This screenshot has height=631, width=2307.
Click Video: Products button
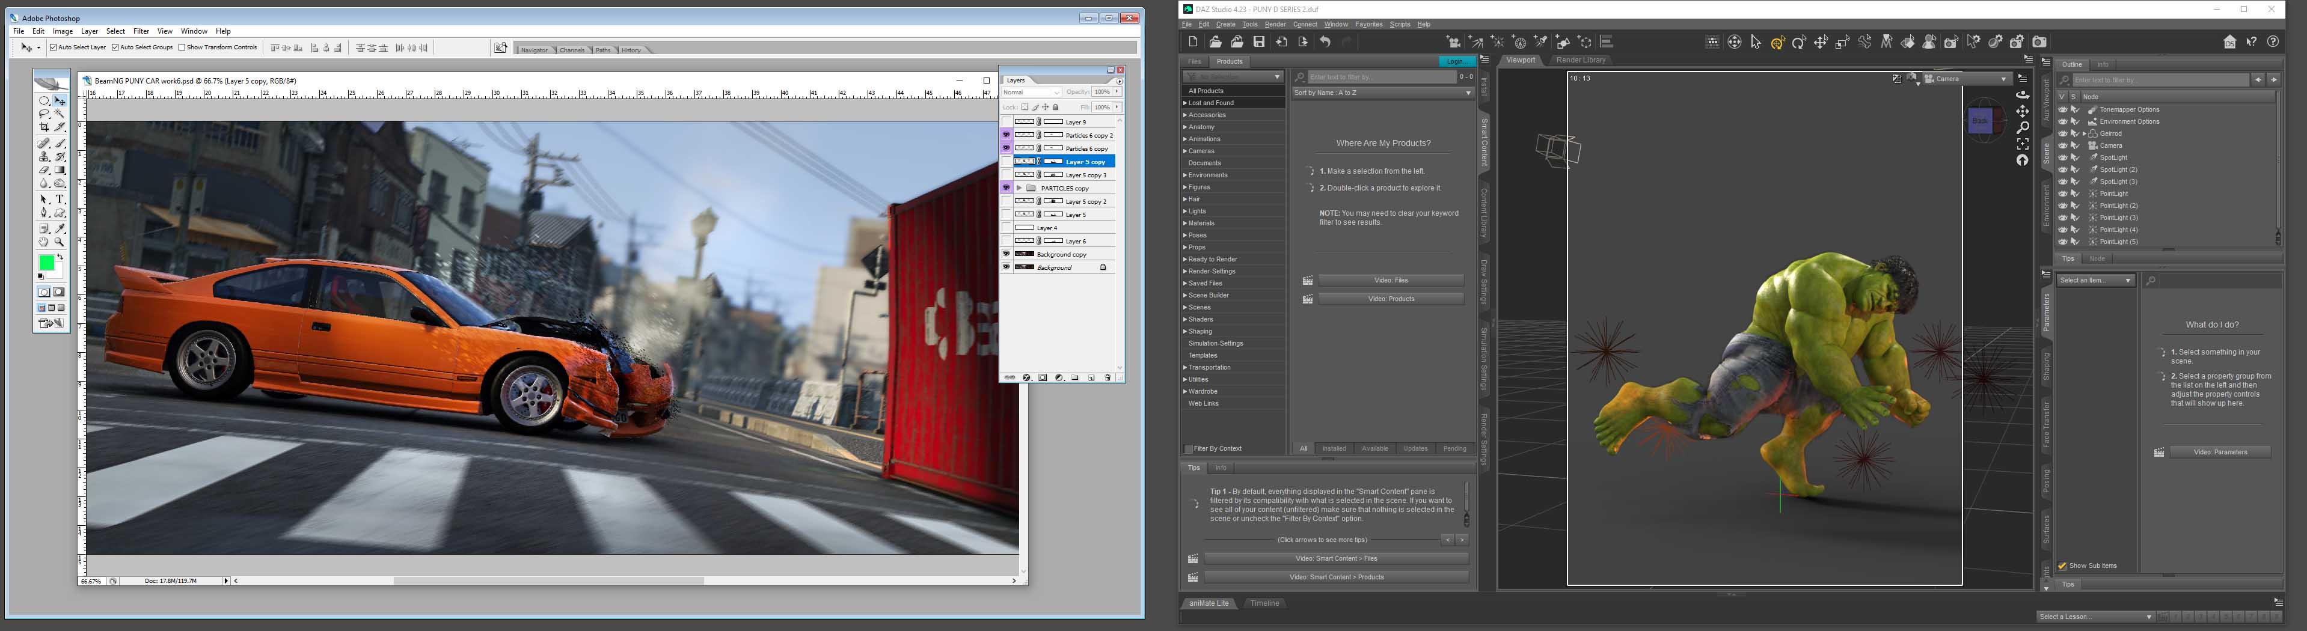(x=1390, y=299)
